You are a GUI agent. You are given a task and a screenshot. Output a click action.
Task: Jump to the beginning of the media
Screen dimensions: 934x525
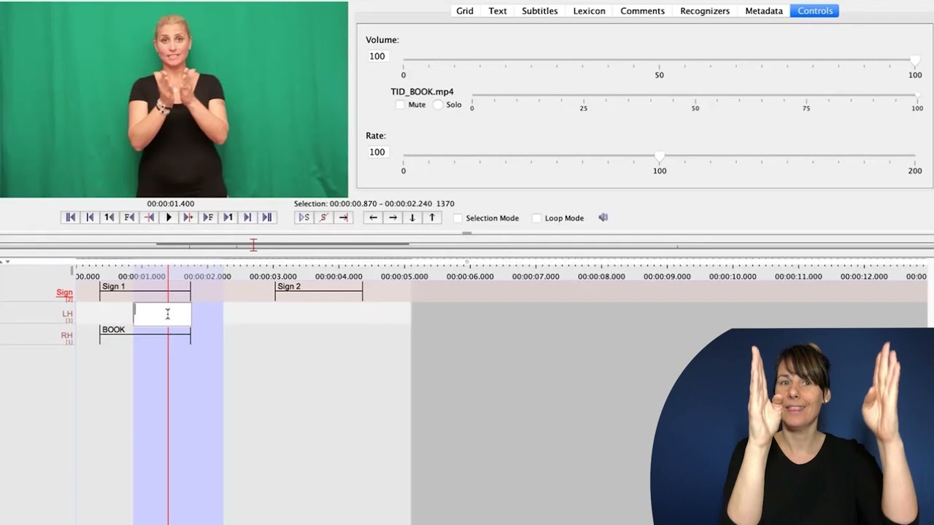tap(71, 217)
